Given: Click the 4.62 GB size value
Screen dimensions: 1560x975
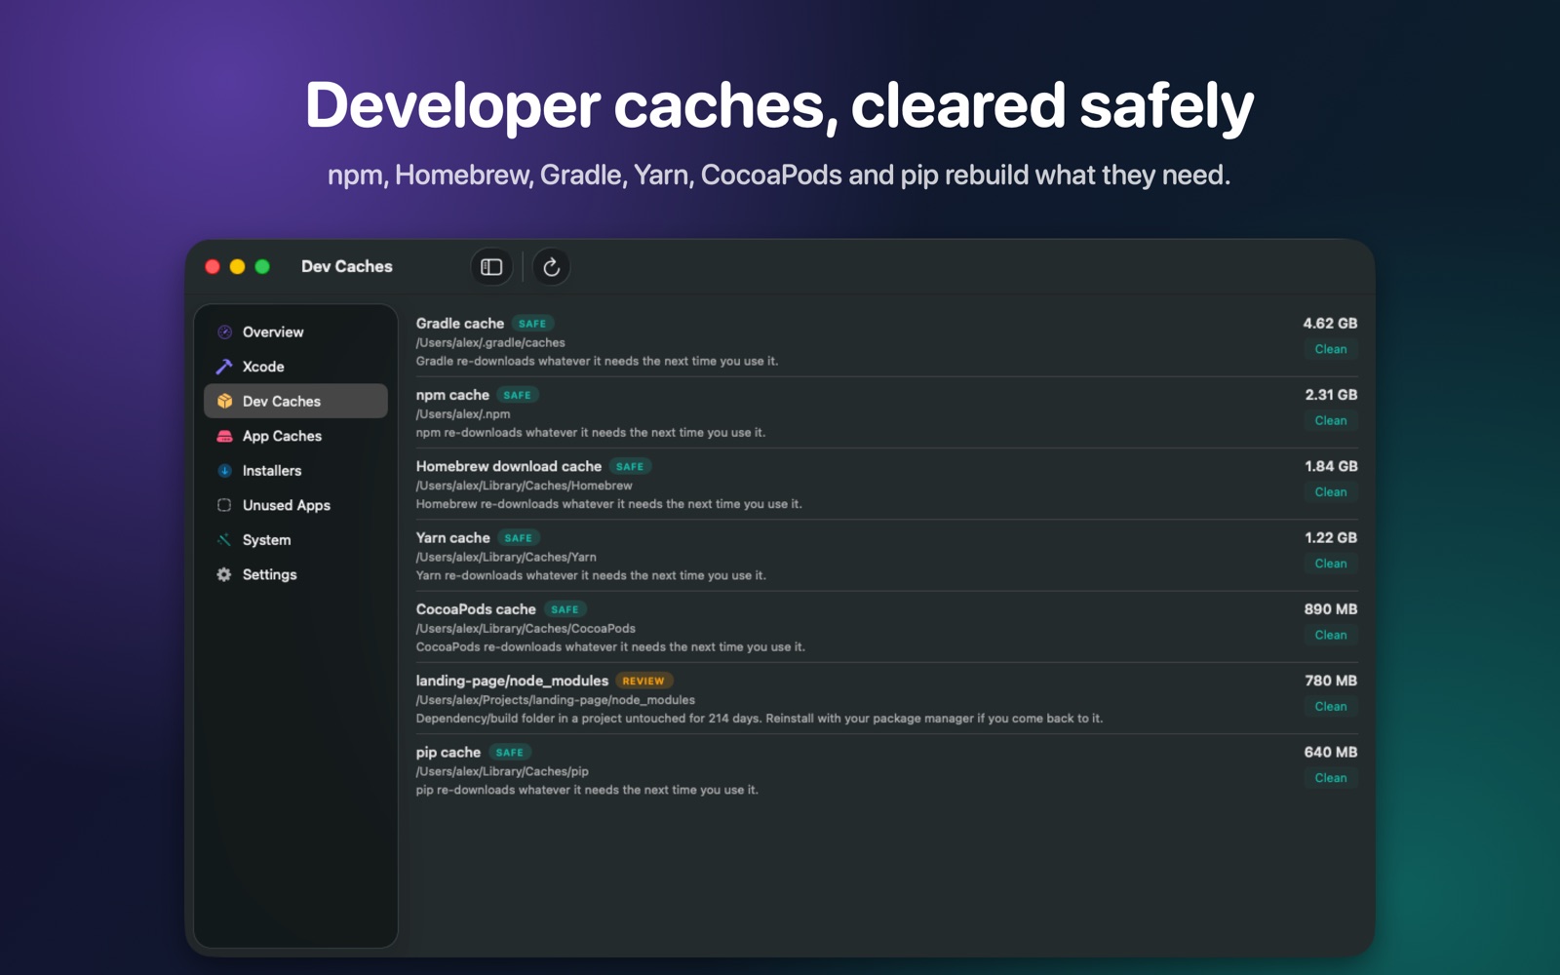Looking at the screenshot, I should tap(1330, 324).
